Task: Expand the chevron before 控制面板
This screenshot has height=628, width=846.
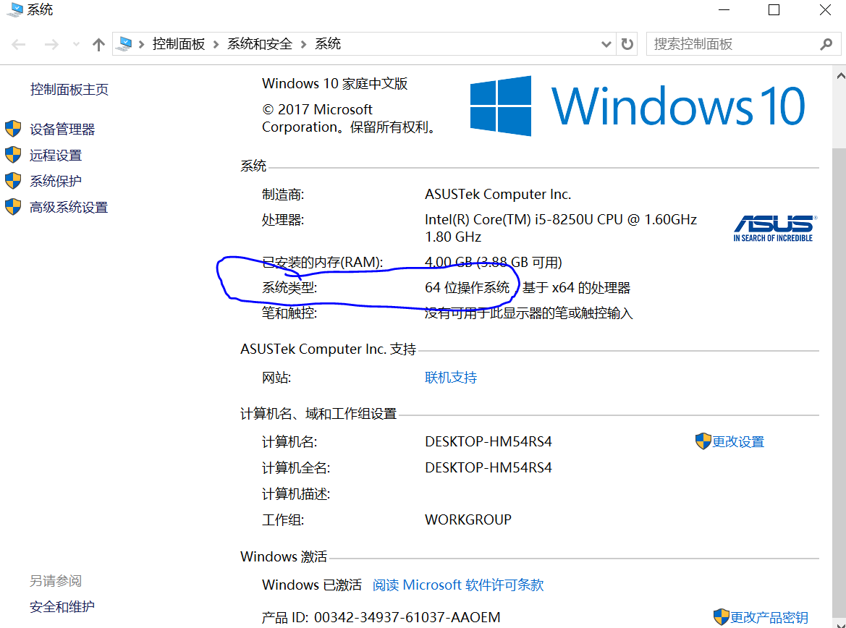Action: click(x=141, y=44)
